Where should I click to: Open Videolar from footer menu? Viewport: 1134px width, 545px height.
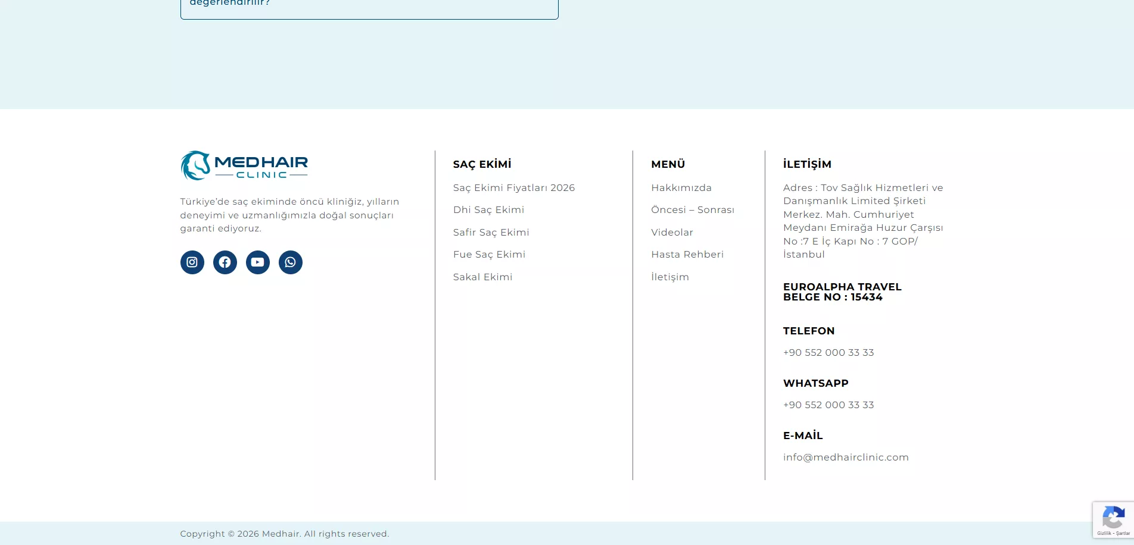click(x=672, y=233)
